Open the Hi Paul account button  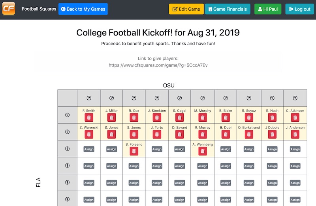click(x=268, y=9)
